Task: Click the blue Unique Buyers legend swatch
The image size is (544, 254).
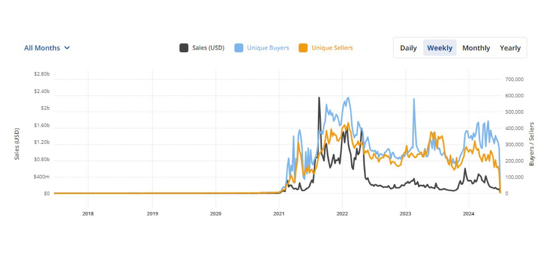Action: (238, 48)
